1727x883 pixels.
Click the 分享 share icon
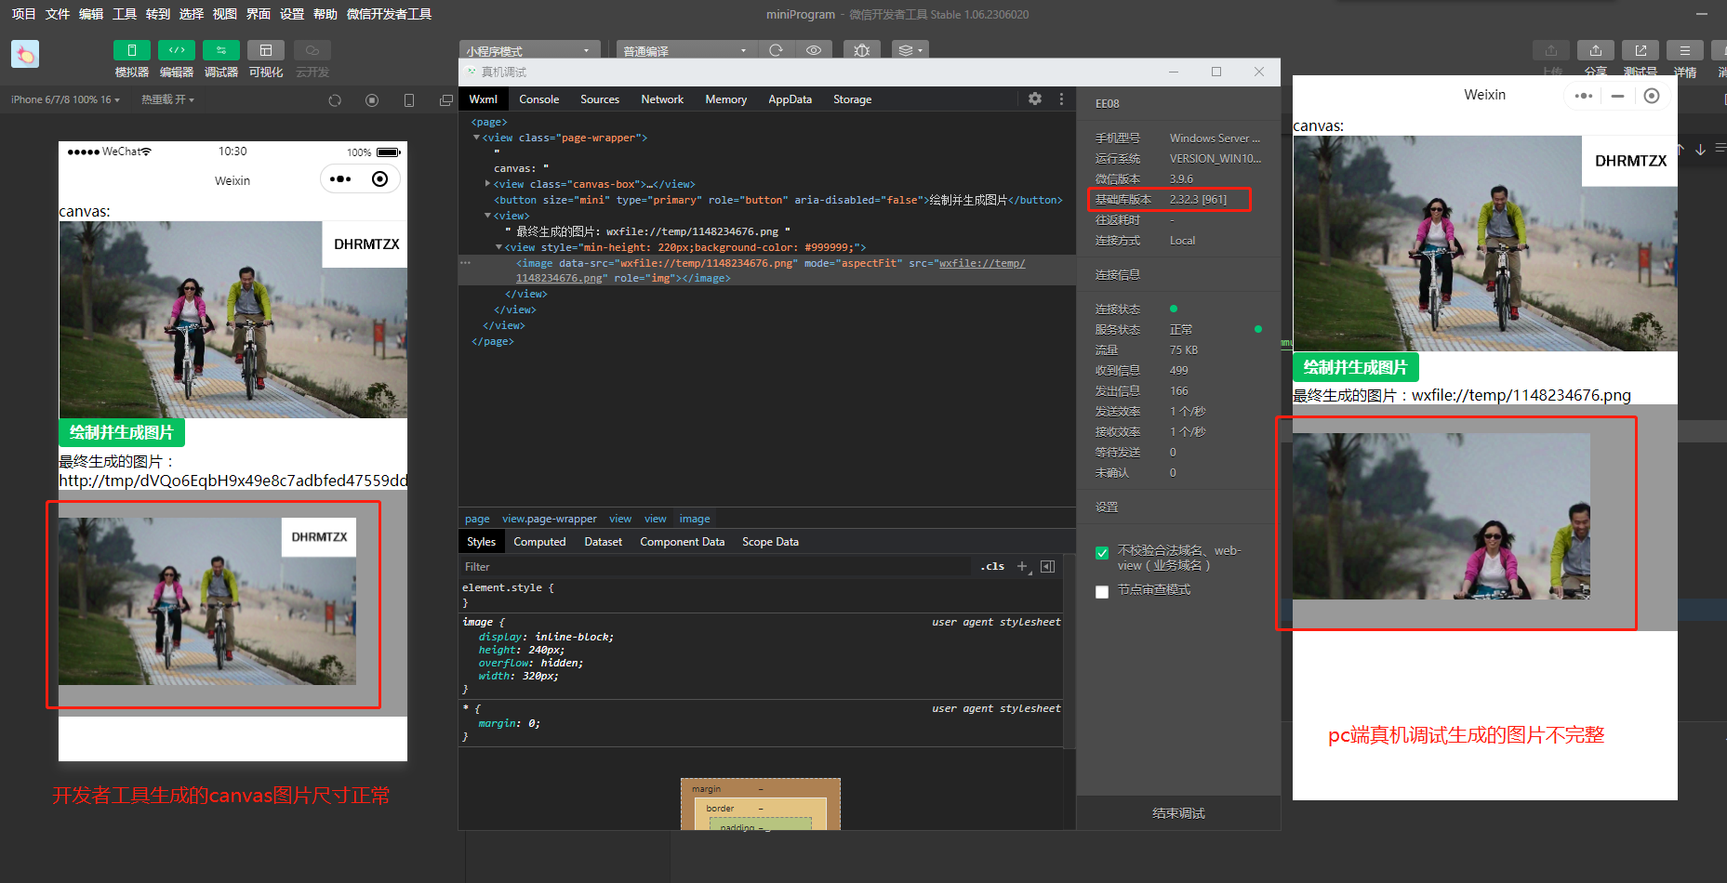tap(1596, 50)
